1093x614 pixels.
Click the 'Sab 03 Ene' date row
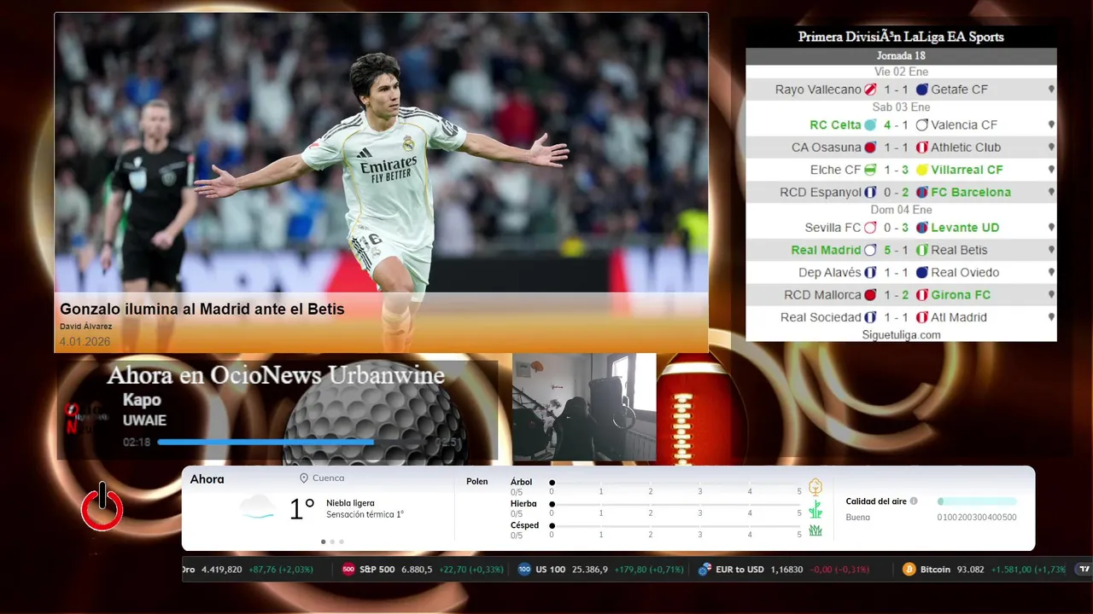point(901,107)
